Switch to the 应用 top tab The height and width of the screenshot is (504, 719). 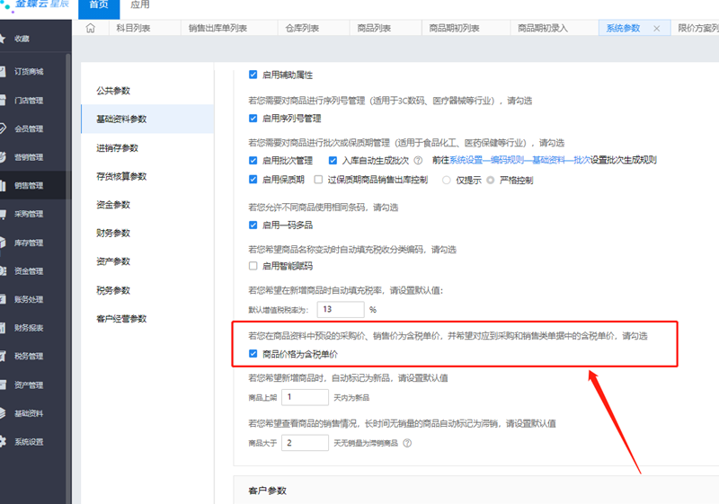click(140, 5)
